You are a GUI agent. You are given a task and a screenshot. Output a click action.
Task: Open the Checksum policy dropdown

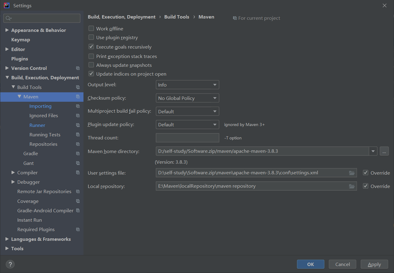[187, 98]
